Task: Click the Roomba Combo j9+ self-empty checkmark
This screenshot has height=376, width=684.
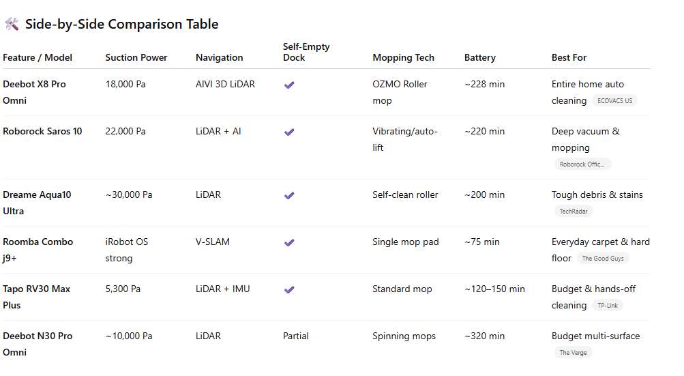Action: click(289, 242)
